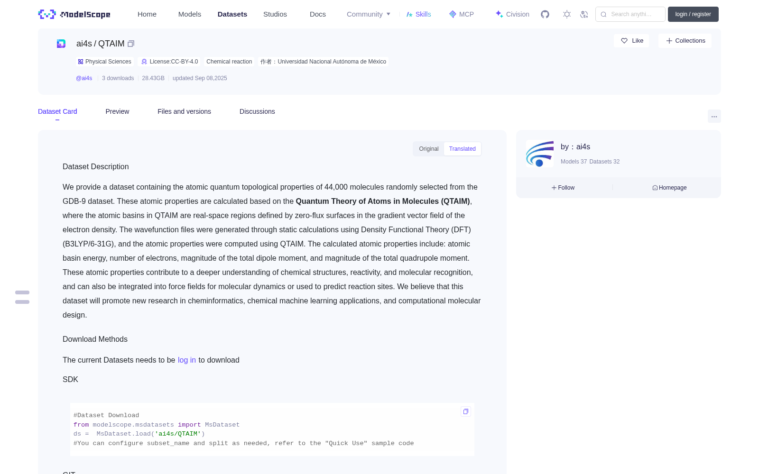This screenshot has height=474, width=759.
Task: Open the Discussions tab
Action: click(257, 111)
